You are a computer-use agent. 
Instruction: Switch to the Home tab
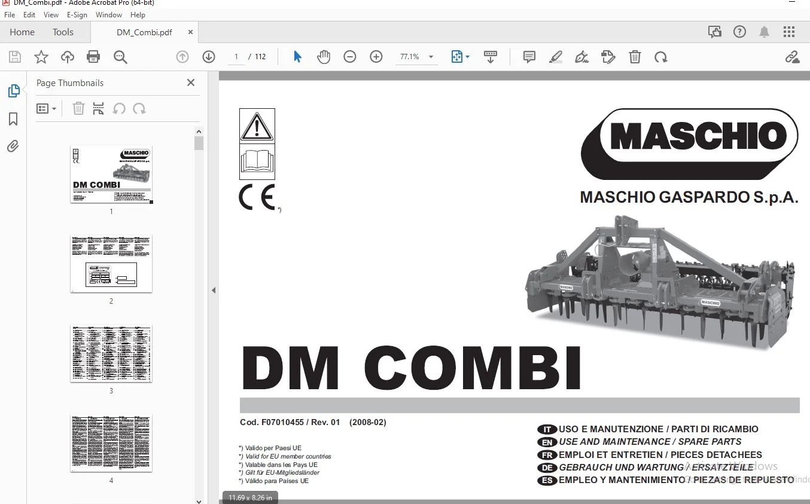22,32
